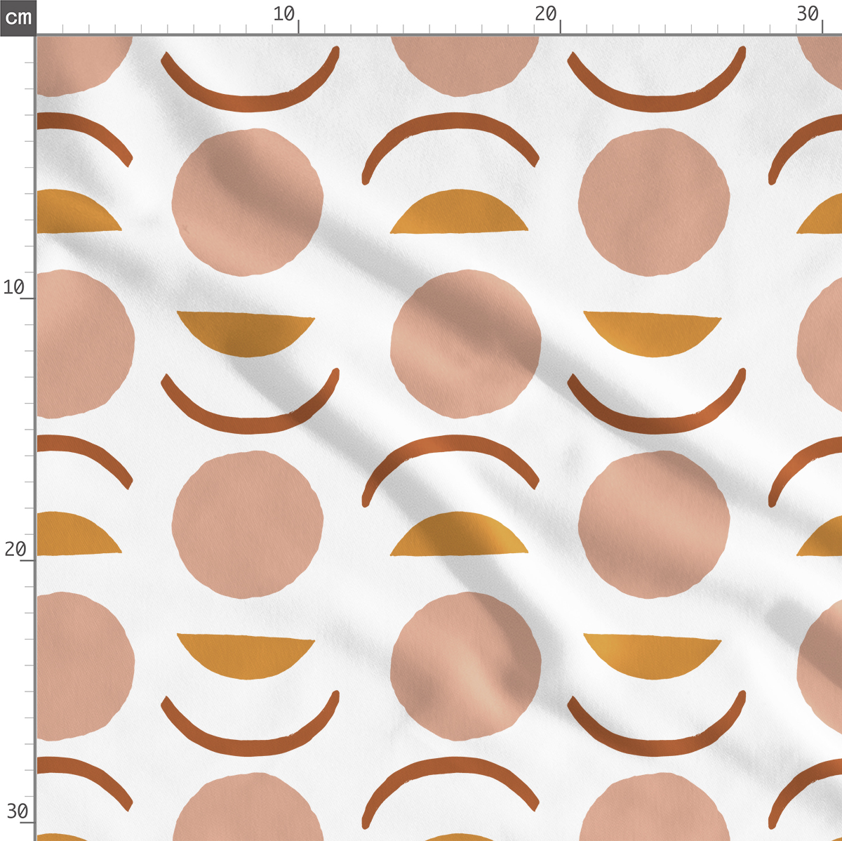This screenshot has height=841, width=842.
Task: Click the cm unit label
Action: (x=18, y=17)
